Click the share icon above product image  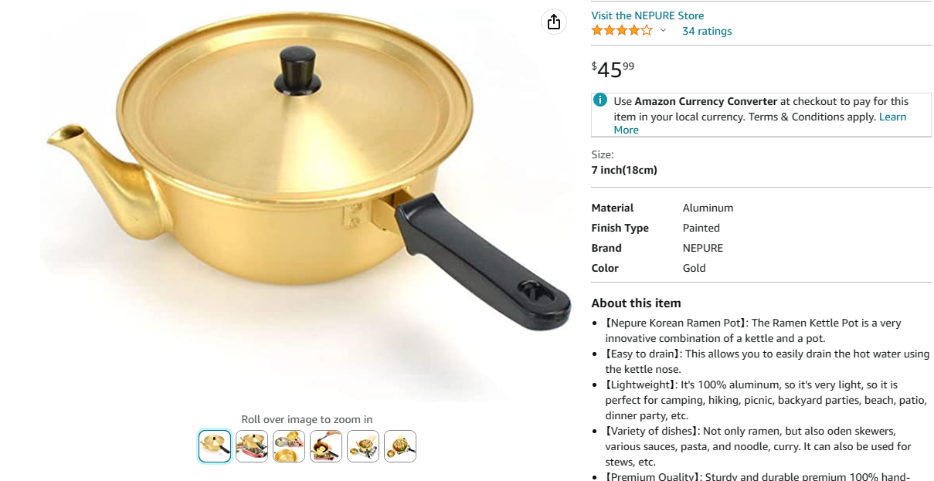coord(553,22)
